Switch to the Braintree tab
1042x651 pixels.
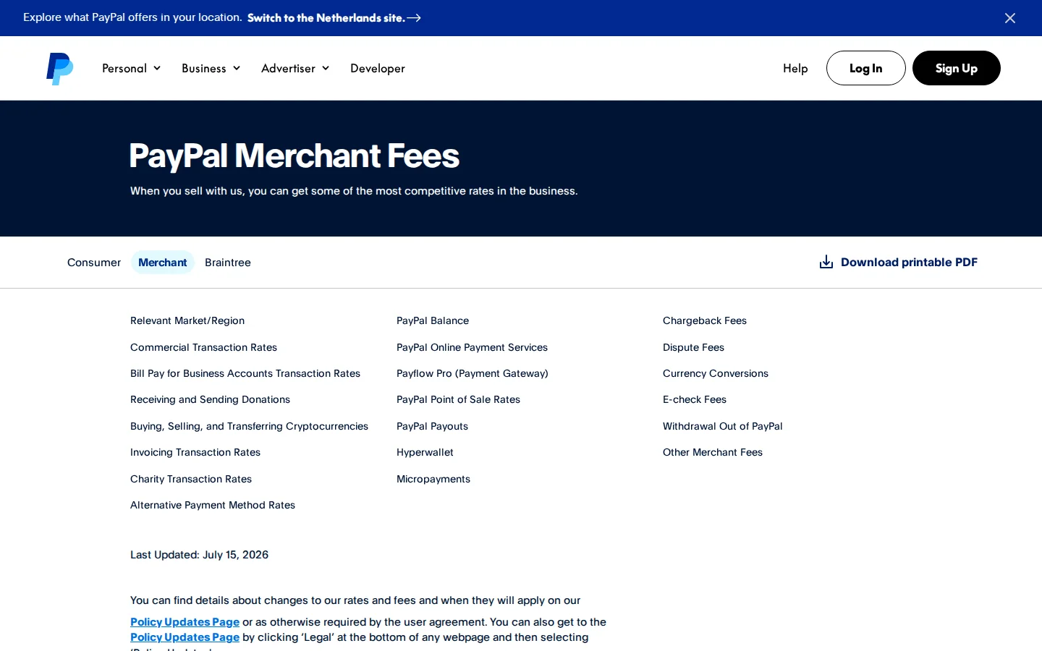click(228, 263)
